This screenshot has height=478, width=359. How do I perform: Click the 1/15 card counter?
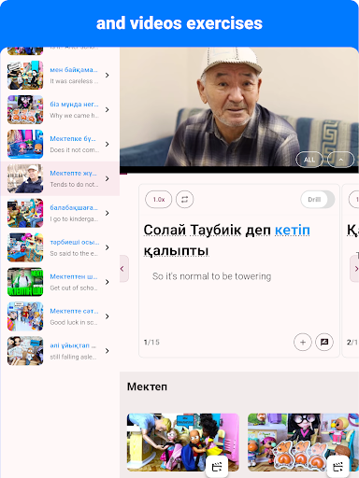151,343
